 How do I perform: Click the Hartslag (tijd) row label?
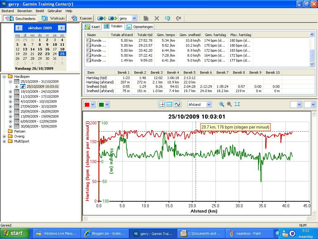click(97, 78)
